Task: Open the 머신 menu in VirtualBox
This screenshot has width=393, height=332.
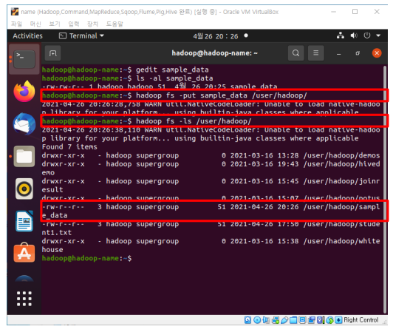Action: [35, 24]
